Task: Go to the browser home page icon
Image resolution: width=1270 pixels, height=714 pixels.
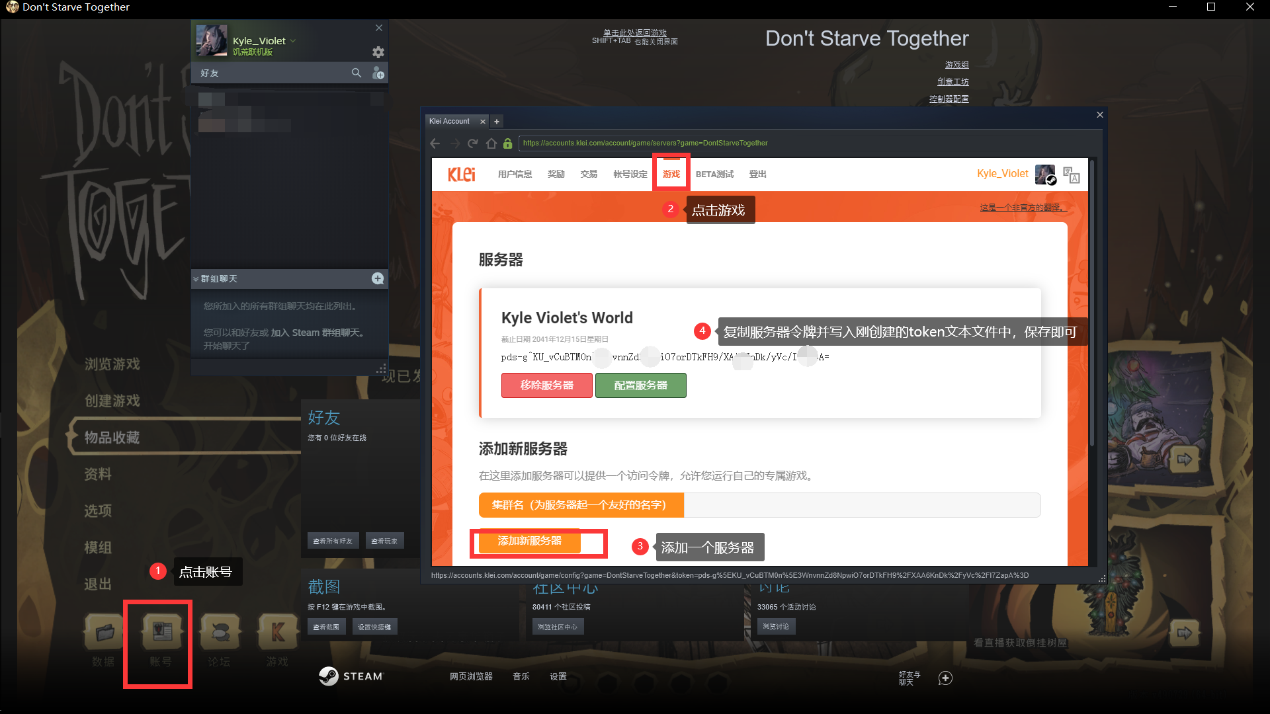Action: (491, 143)
